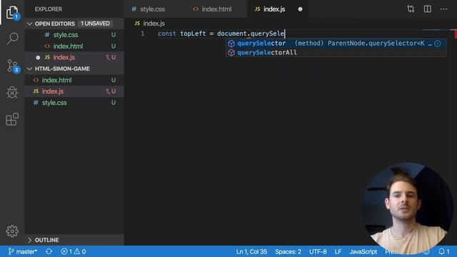
Task: Open the Manage gear settings icon
Action: 12,231
